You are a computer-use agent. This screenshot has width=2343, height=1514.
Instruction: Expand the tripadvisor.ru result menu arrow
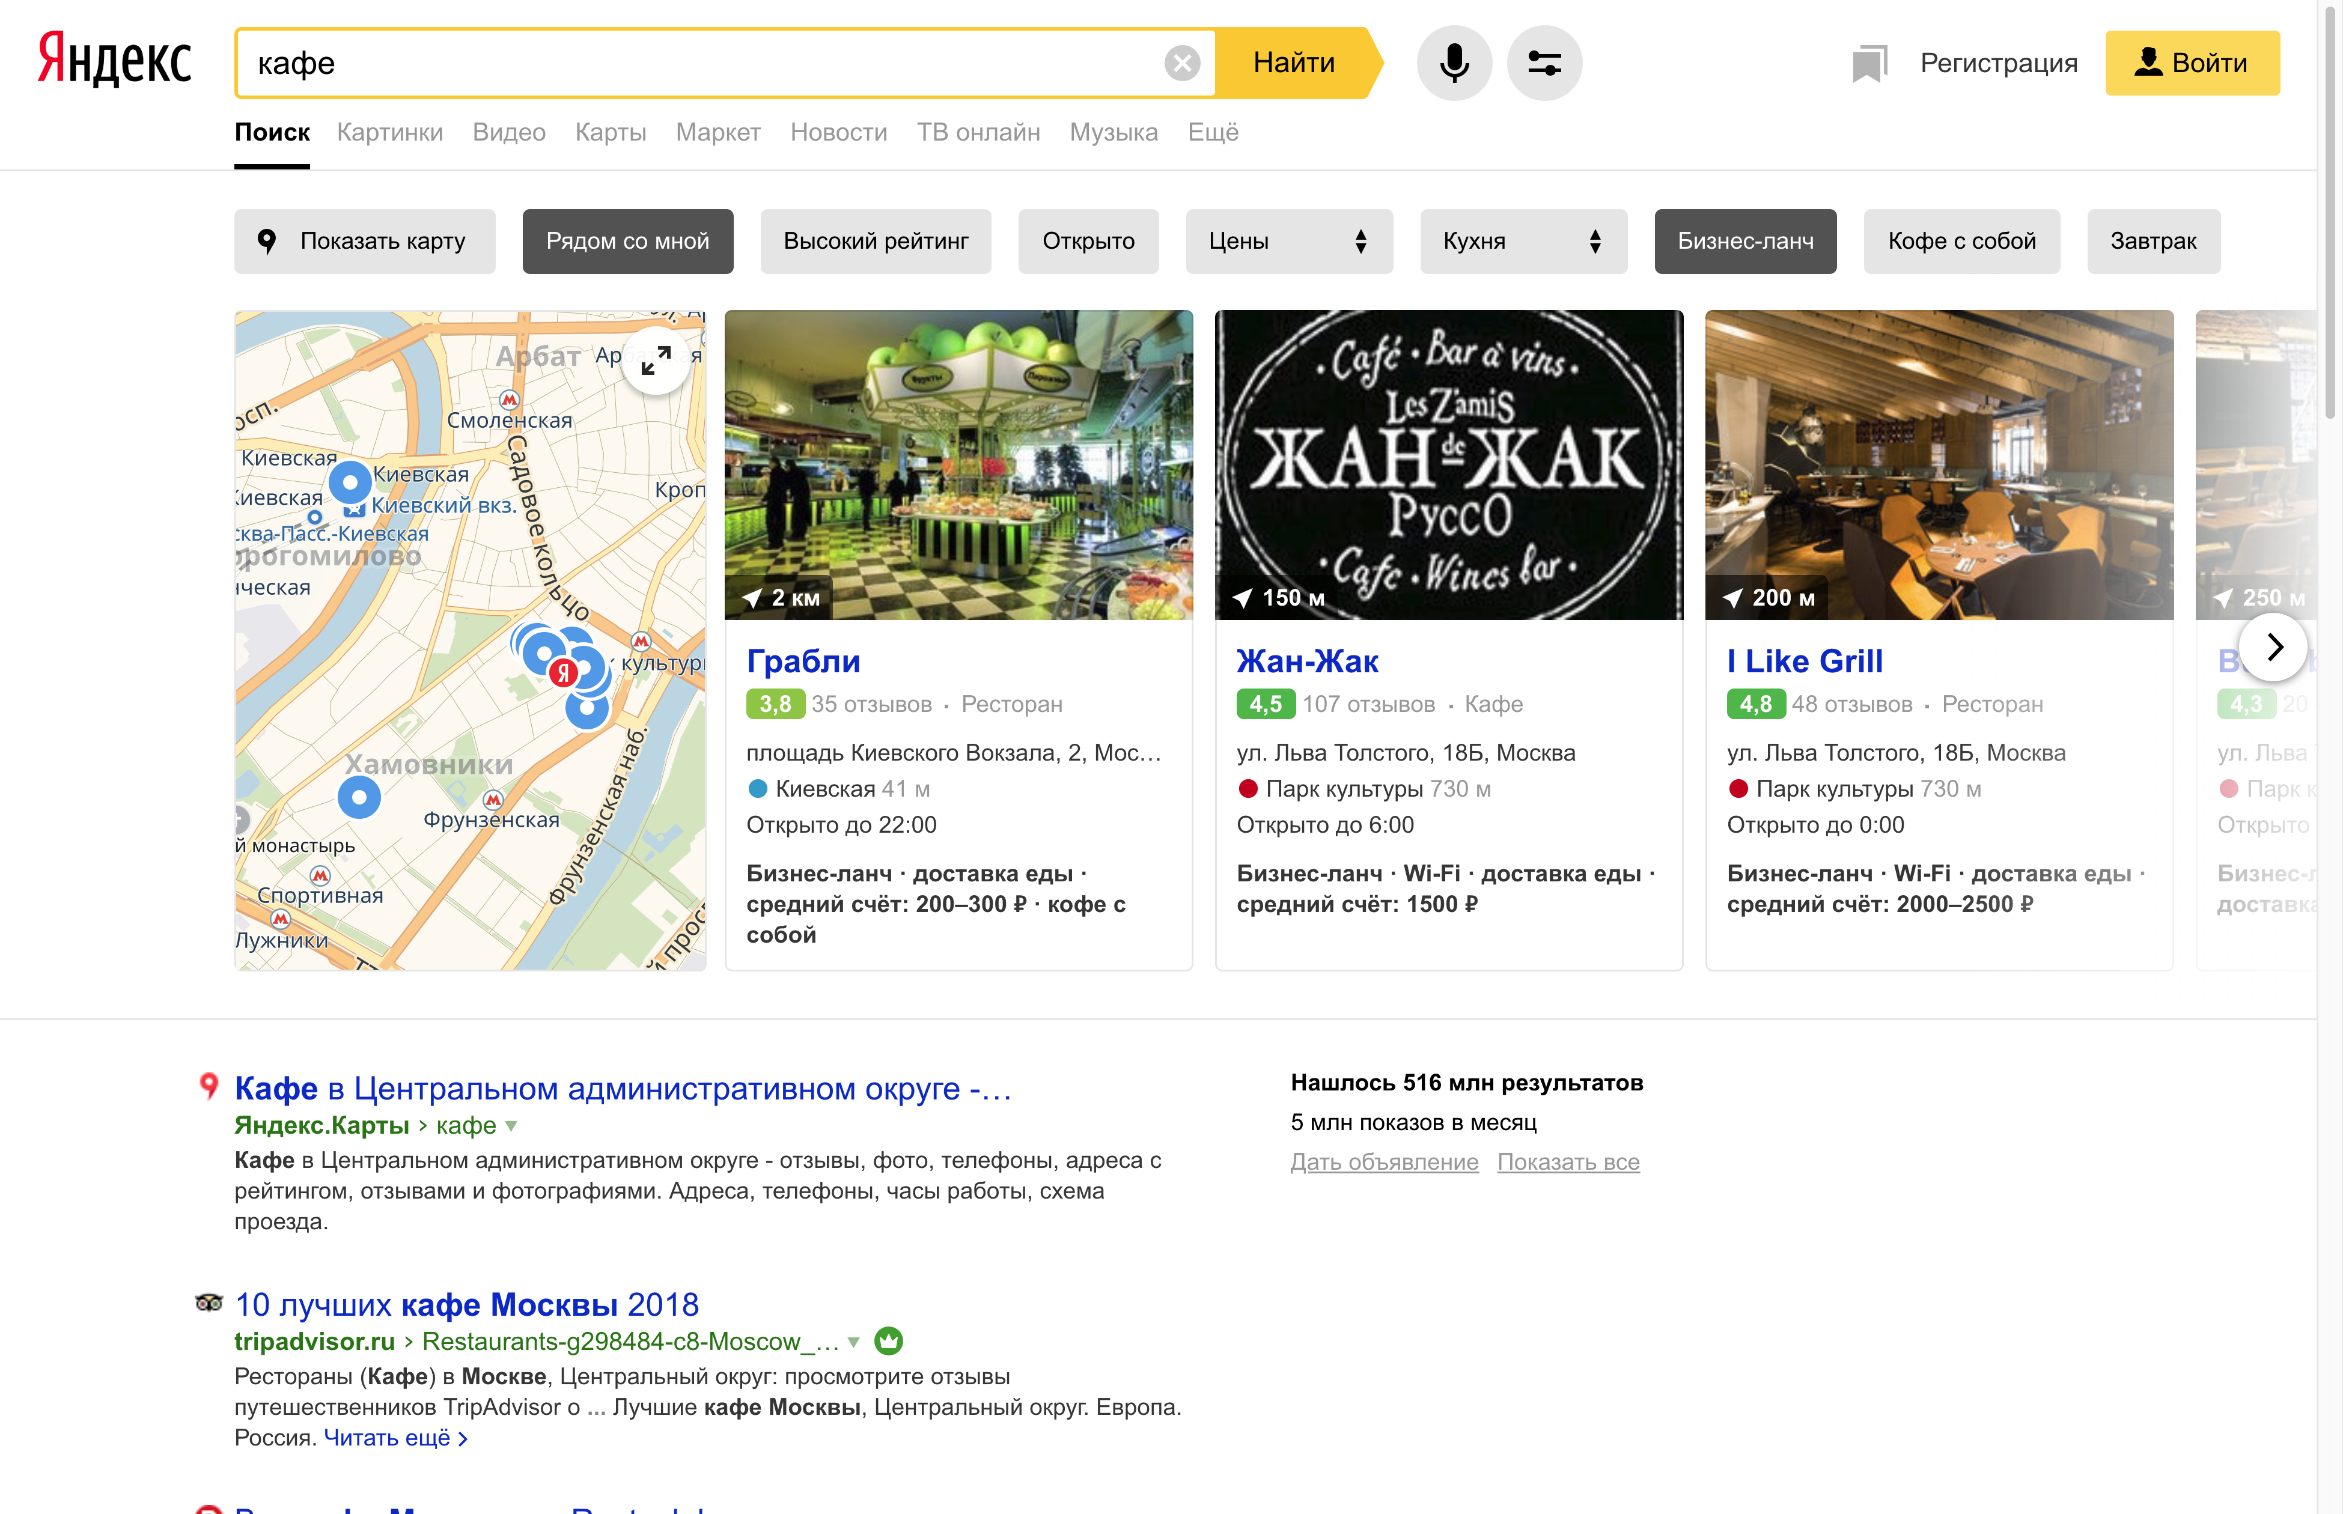coord(853,1342)
